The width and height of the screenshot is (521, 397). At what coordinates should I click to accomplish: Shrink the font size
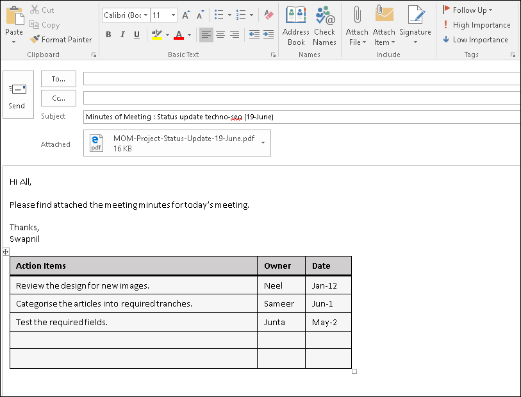coord(200,15)
